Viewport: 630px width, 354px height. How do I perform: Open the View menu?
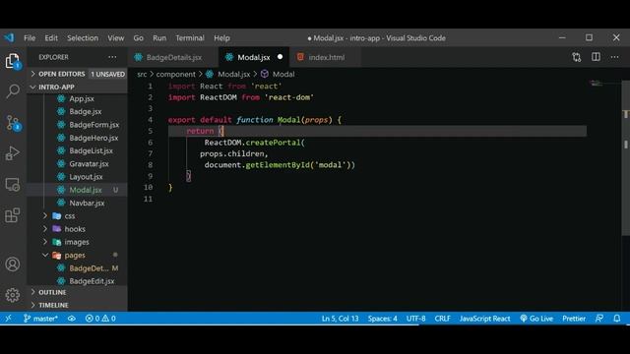click(116, 37)
